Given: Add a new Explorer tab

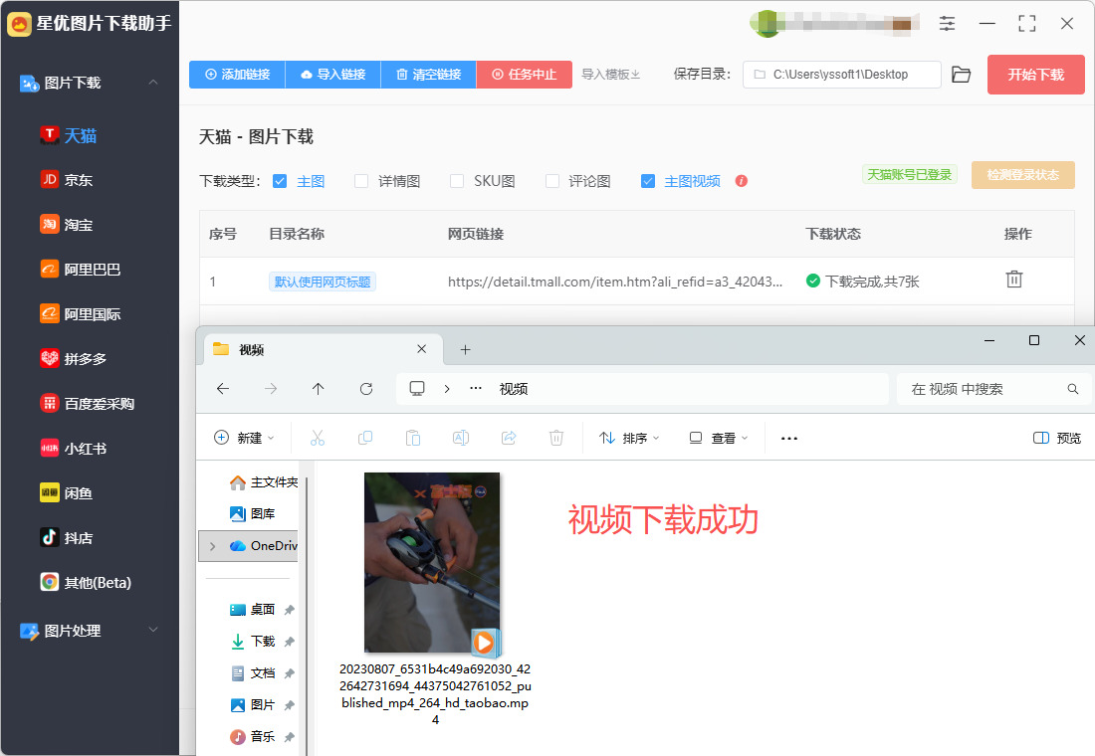Looking at the screenshot, I should coord(466,350).
